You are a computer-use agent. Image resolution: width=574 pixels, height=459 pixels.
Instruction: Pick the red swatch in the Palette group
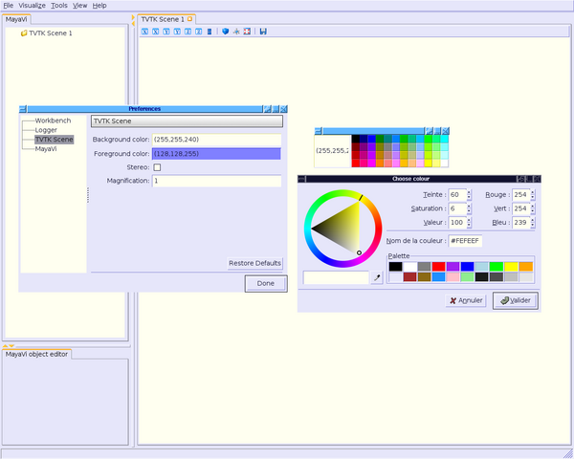point(438,267)
